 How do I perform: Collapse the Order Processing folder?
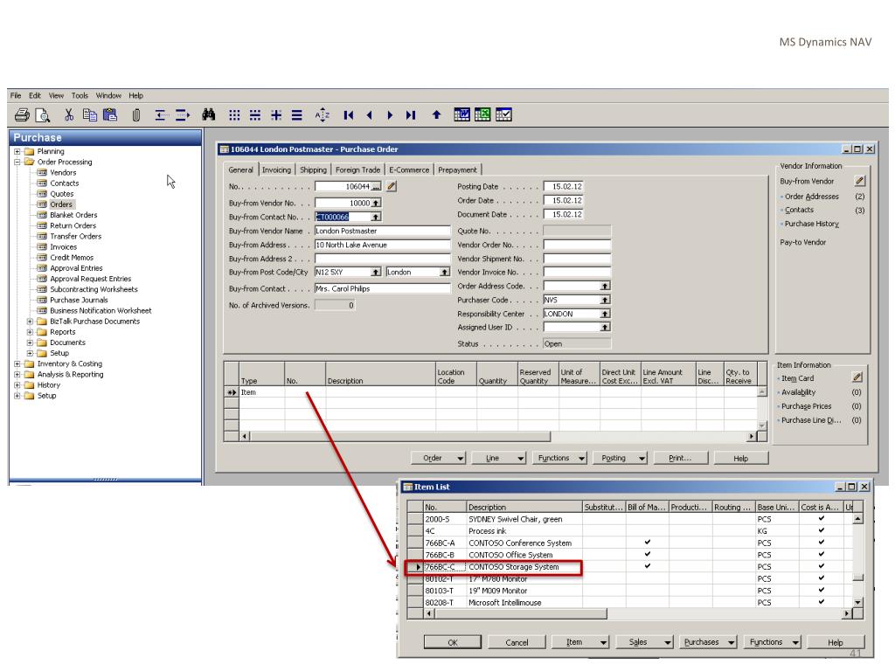pyautogui.click(x=17, y=162)
